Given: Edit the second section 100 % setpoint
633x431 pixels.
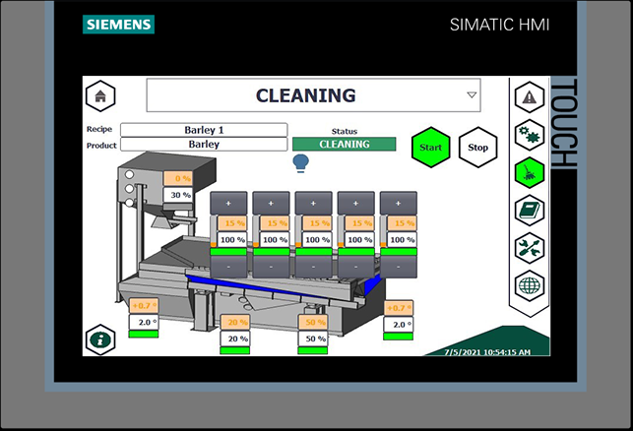Looking at the screenshot, I should coord(275,240).
